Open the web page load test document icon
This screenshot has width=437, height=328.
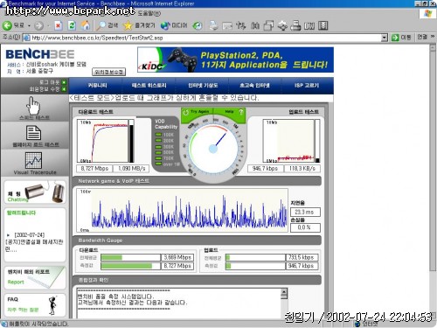(x=33, y=133)
